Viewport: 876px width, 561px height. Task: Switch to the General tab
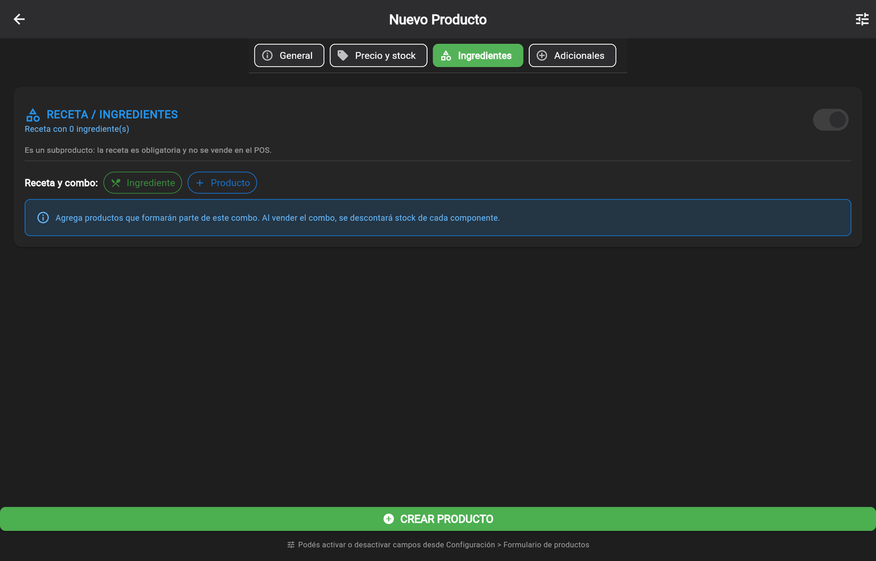pyautogui.click(x=289, y=55)
